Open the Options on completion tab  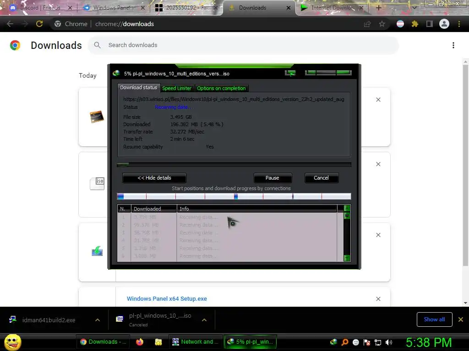pos(221,88)
